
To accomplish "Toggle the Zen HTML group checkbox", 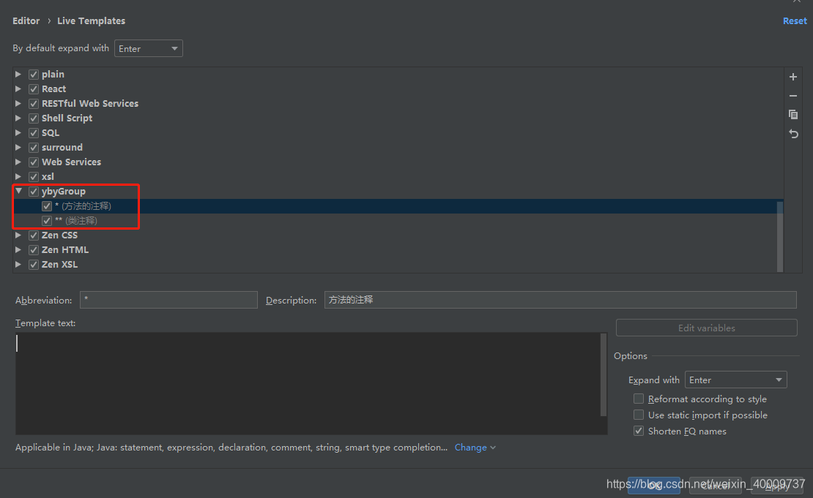I will (34, 250).
